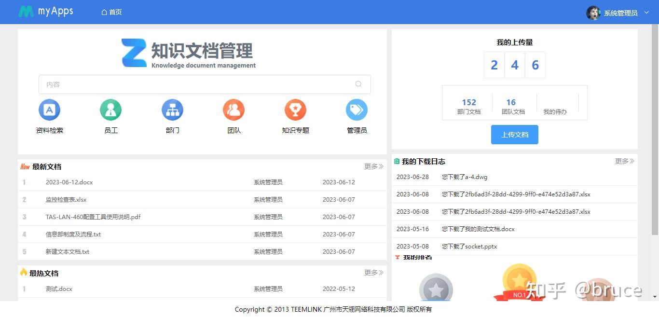Open the 资料检索 document search icon
Image resolution: width=659 pixels, height=317 pixels.
click(x=49, y=110)
